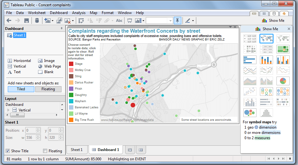Screen dimensions: 298x165
Task: Expand the Vertical layout tree node
Action: coord(8,110)
